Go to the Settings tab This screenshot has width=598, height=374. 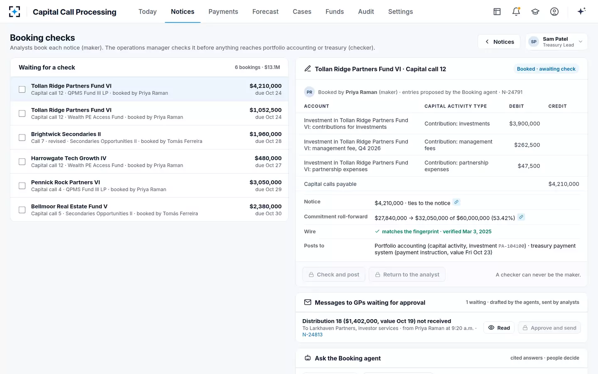tap(400, 12)
